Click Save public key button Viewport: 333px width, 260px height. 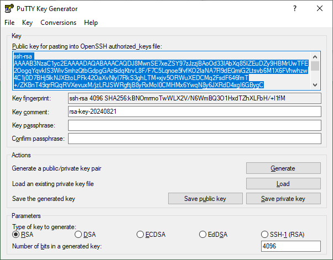pyautogui.click(x=205, y=199)
